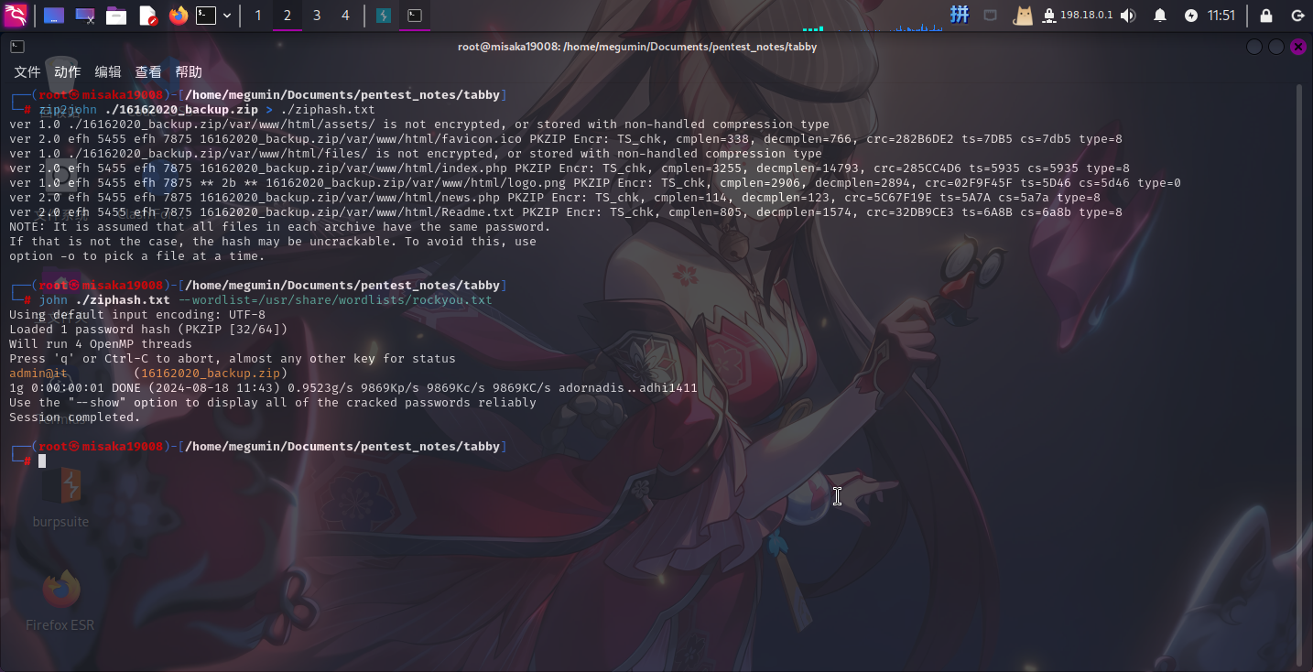Lock the screen with padlock icon
The image size is (1313, 672).
pyautogui.click(x=1266, y=16)
